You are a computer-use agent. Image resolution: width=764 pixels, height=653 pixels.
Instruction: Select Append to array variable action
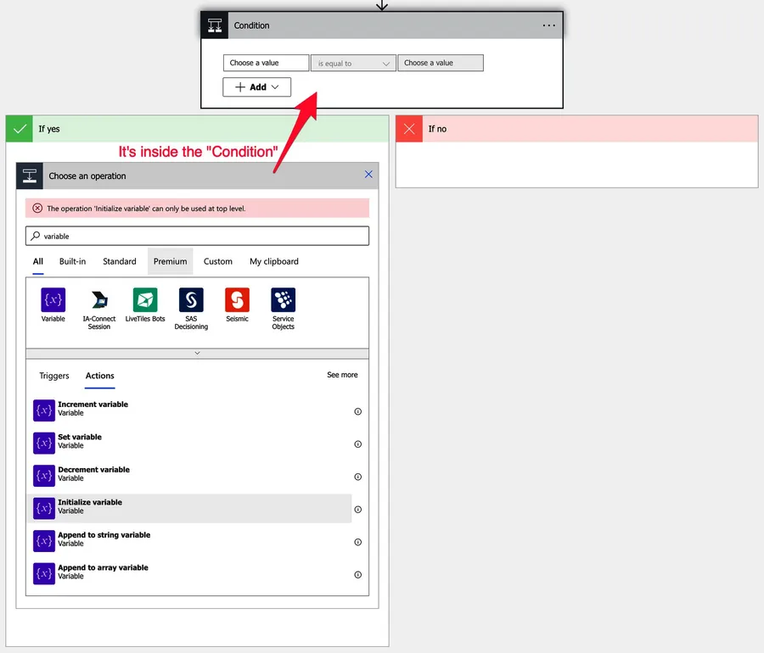[103, 572]
